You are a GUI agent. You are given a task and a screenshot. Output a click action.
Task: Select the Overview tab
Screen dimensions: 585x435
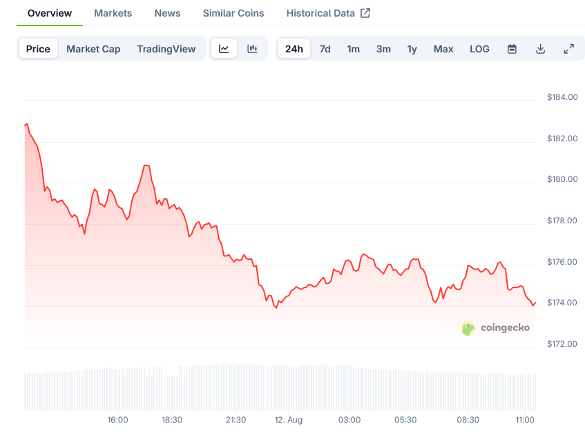pyautogui.click(x=49, y=13)
